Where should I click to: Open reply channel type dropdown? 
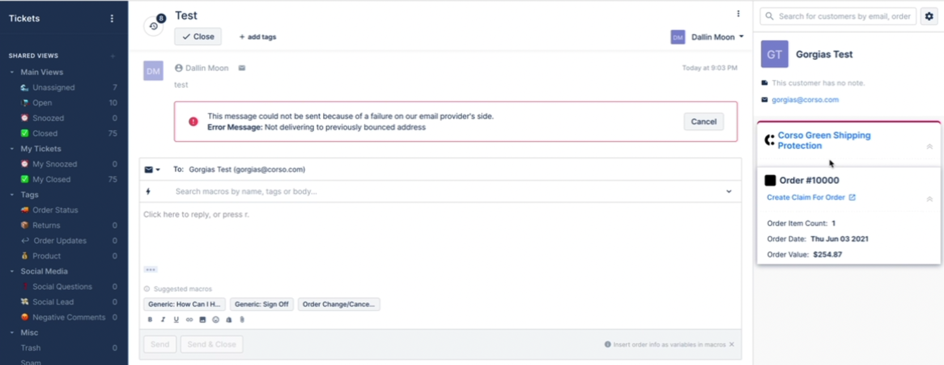[x=152, y=170]
